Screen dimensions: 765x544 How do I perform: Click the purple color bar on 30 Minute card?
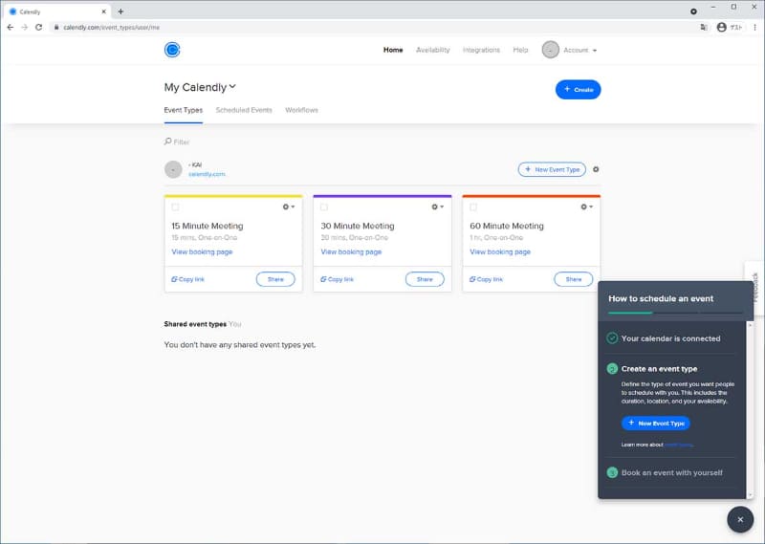[x=382, y=196]
